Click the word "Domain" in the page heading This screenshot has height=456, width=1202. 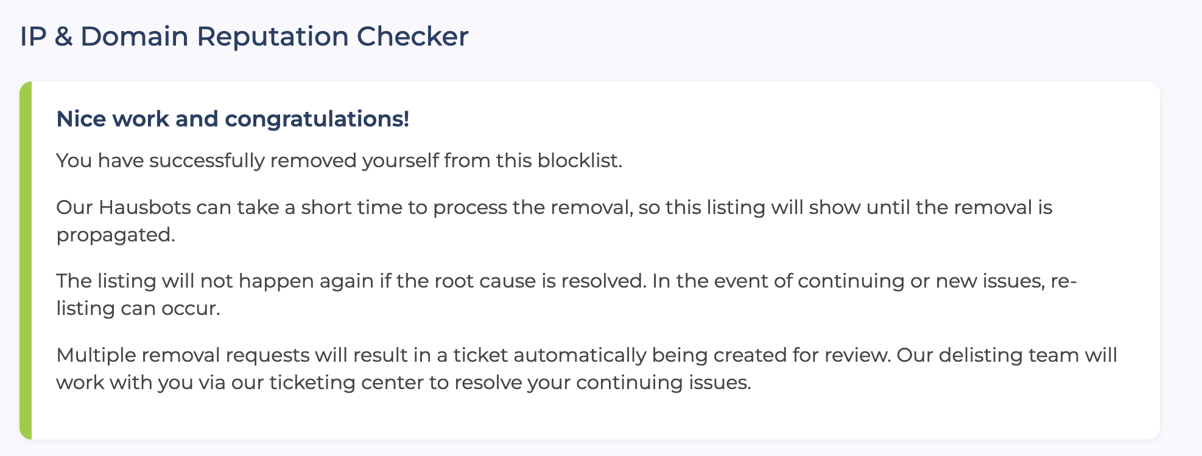tap(134, 36)
